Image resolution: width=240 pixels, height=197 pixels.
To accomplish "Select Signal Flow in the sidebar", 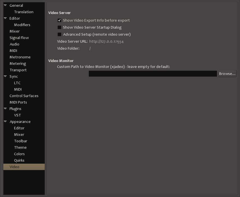I will [x=19, y=38].
